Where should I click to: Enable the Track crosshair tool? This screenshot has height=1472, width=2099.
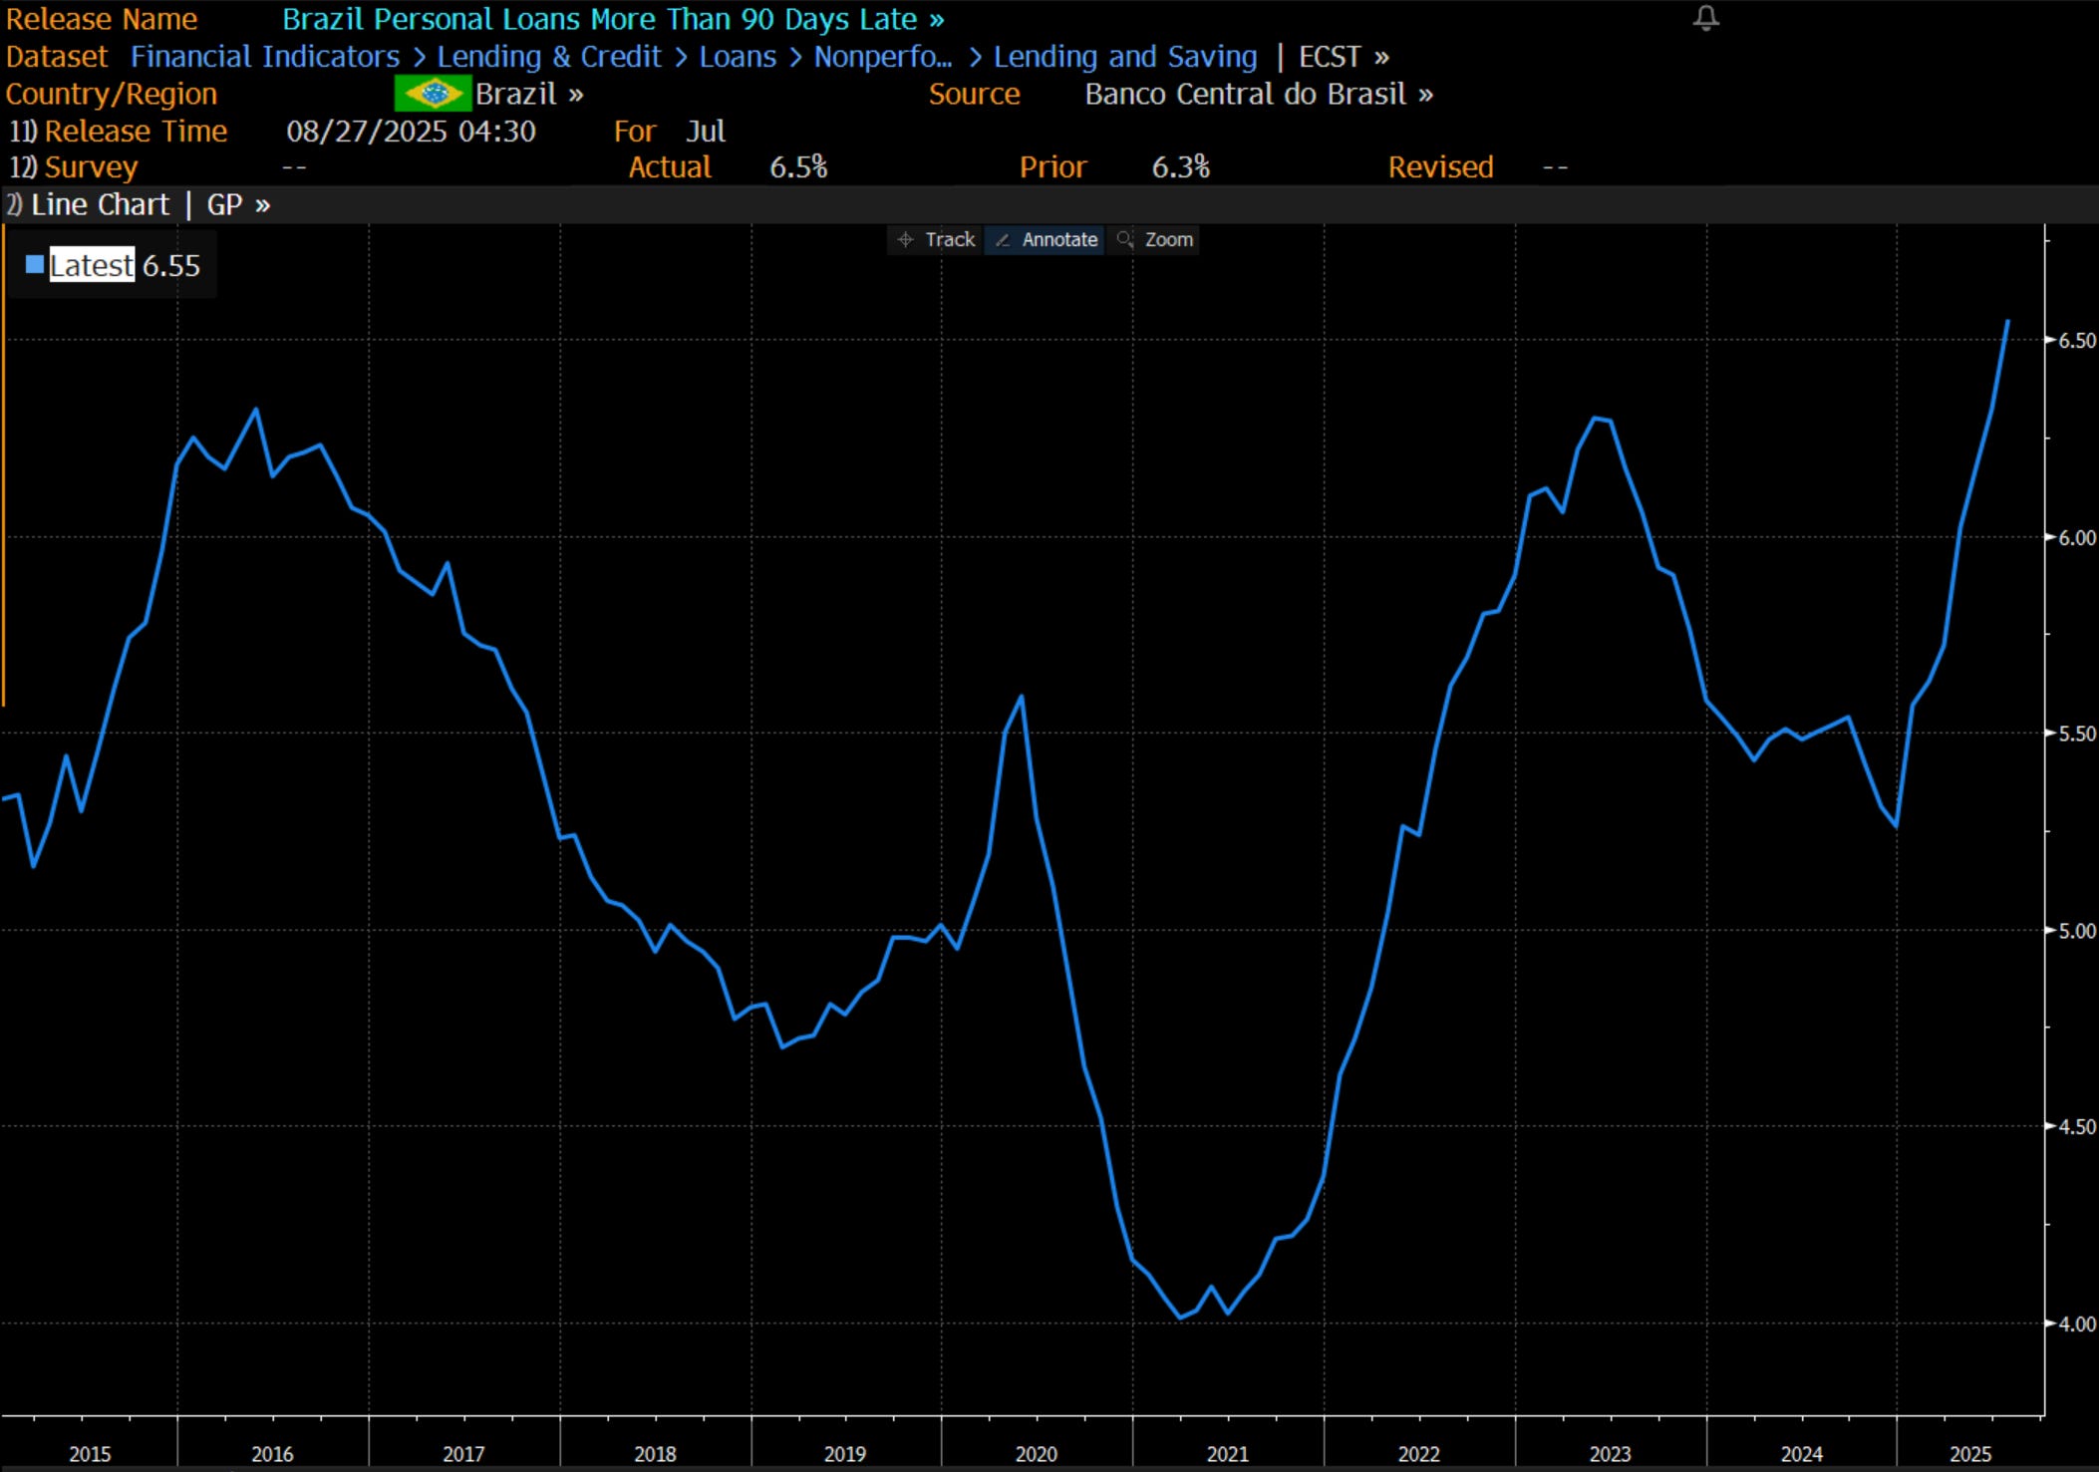pos(935,239)
